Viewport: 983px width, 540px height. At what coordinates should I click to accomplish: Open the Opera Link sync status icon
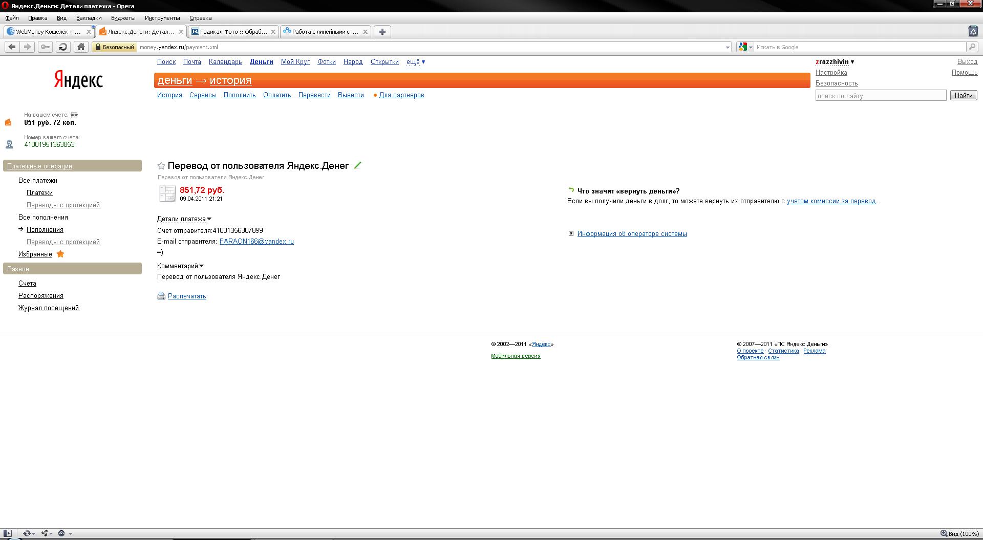tap(27, 533)
